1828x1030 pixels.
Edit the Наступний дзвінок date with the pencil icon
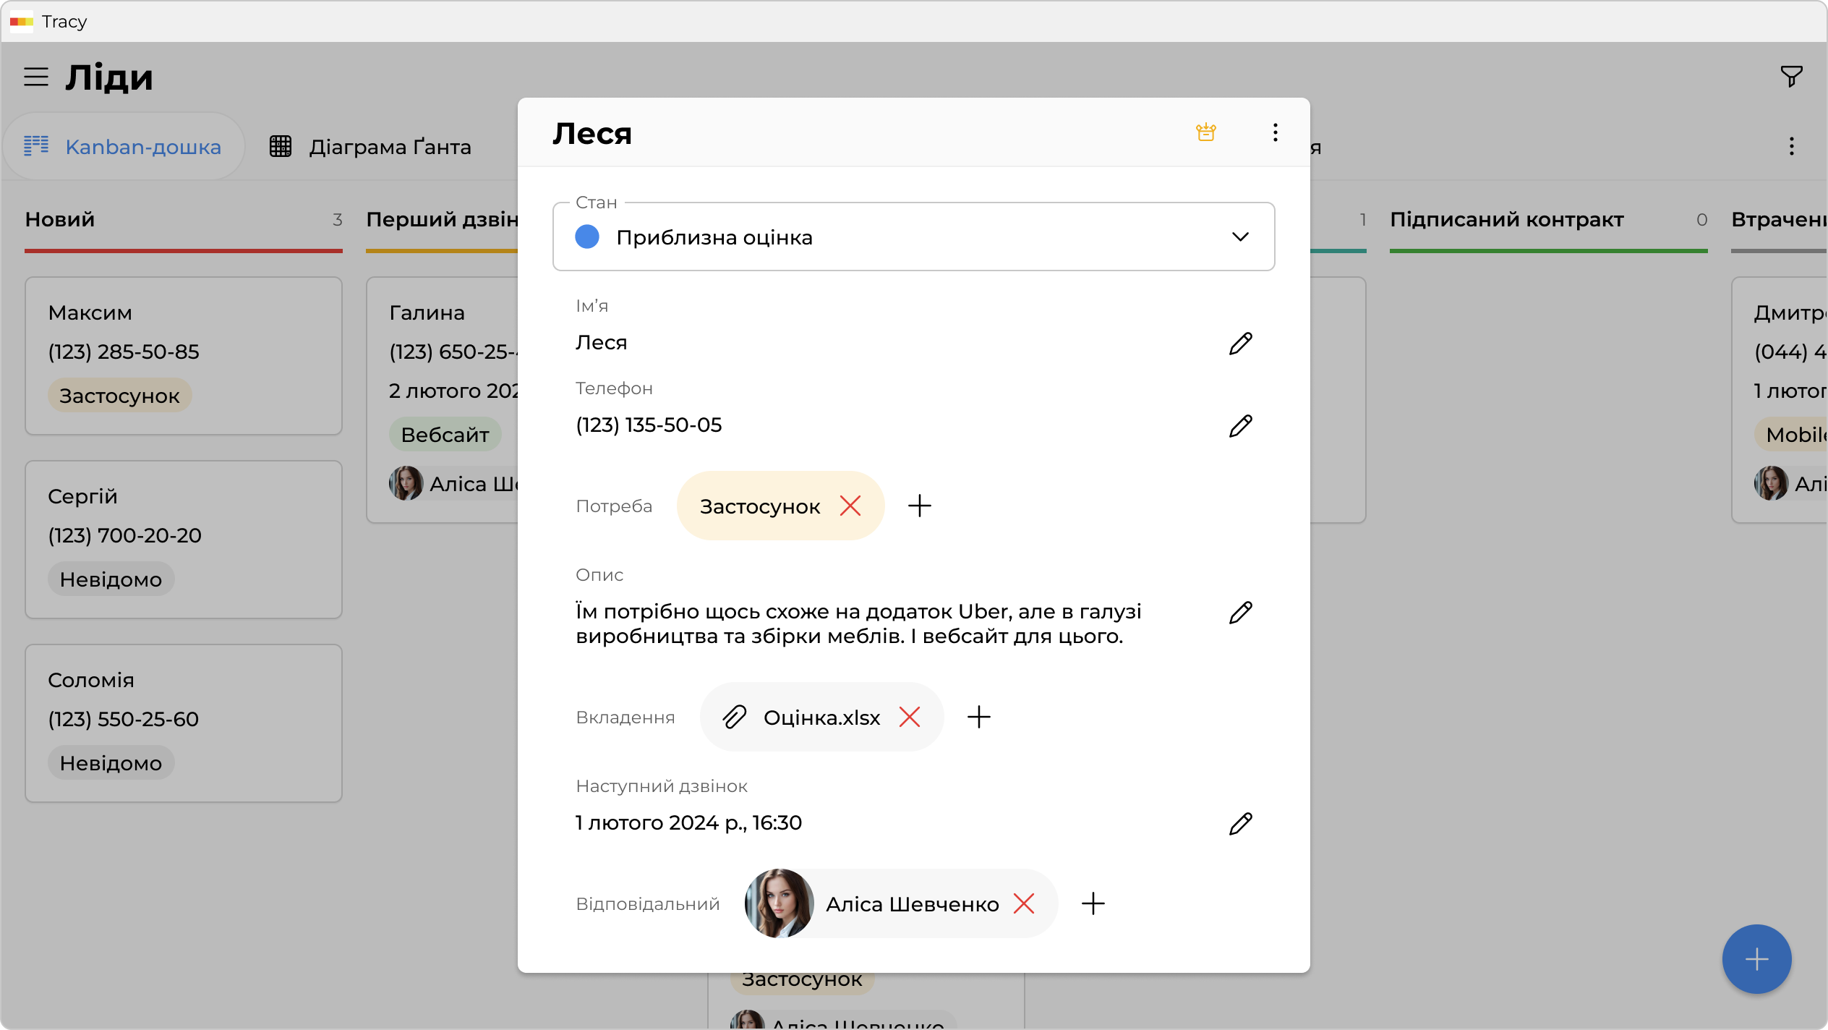coord(1240,824)
